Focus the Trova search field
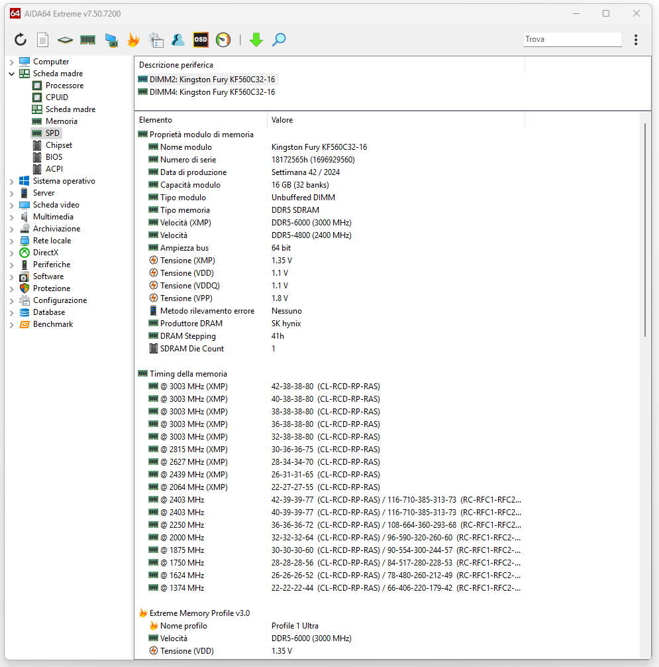Image resolution: width=659 pixels, height=667 pixels. pyautogui.click(x=572, y=39)
